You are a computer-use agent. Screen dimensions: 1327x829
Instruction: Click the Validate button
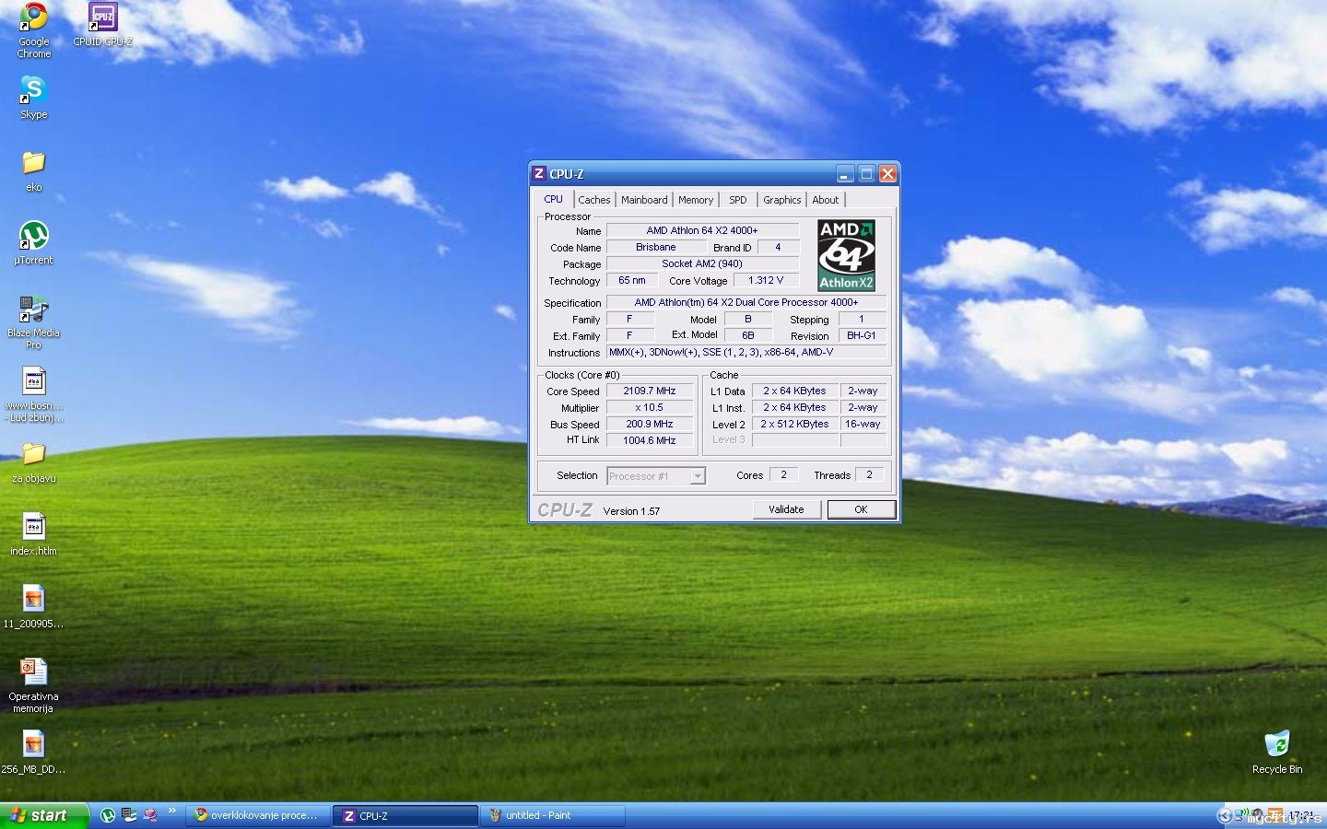pyautogui.click(x=786, y=509)
